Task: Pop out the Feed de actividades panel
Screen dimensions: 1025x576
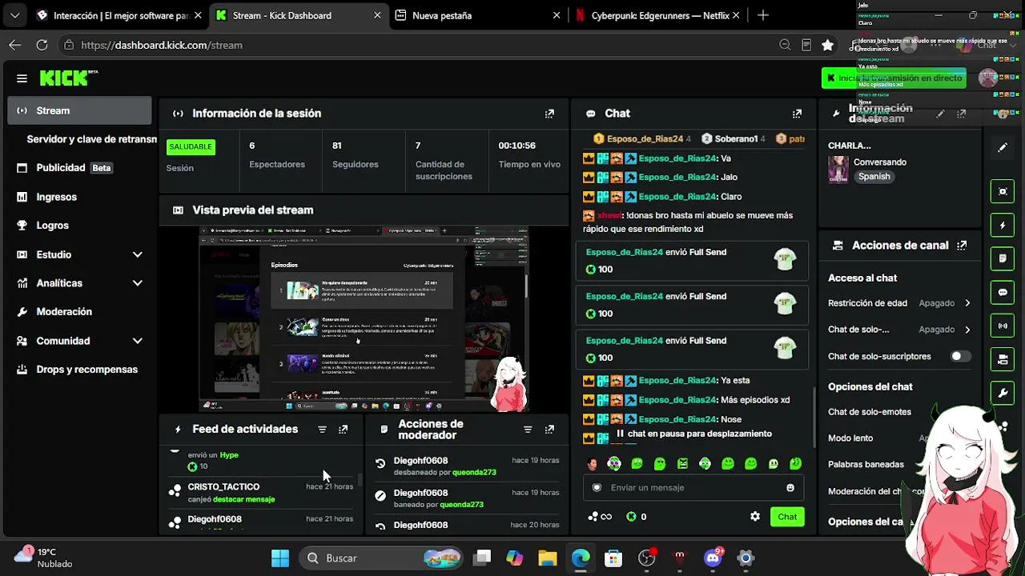Action: [x=343, y=430]
